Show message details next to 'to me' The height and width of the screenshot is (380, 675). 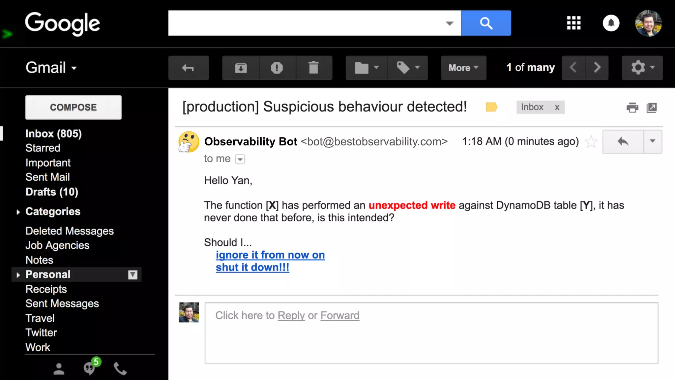pyautogui.click(x=240, y=159)
